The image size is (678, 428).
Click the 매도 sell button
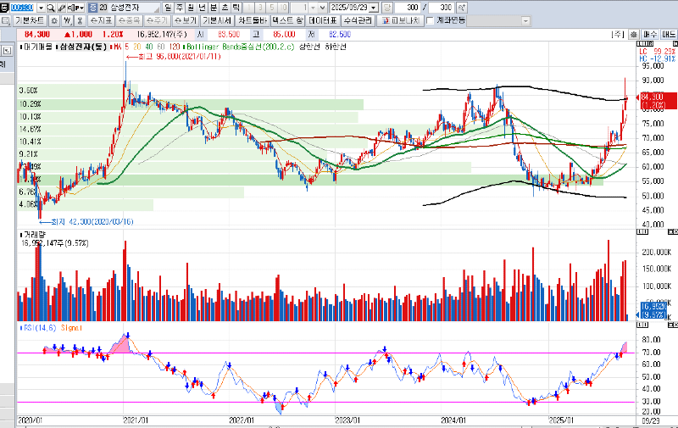pyautogui.click(x=668, y=33)
